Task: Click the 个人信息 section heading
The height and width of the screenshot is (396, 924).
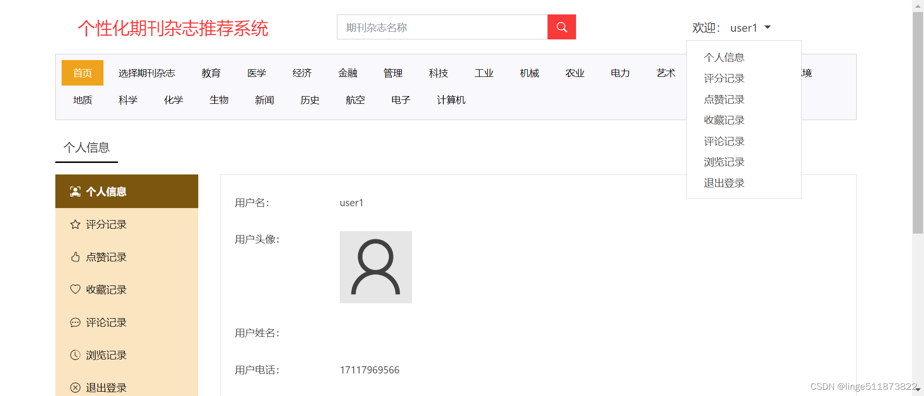Action: pos(87,148)
